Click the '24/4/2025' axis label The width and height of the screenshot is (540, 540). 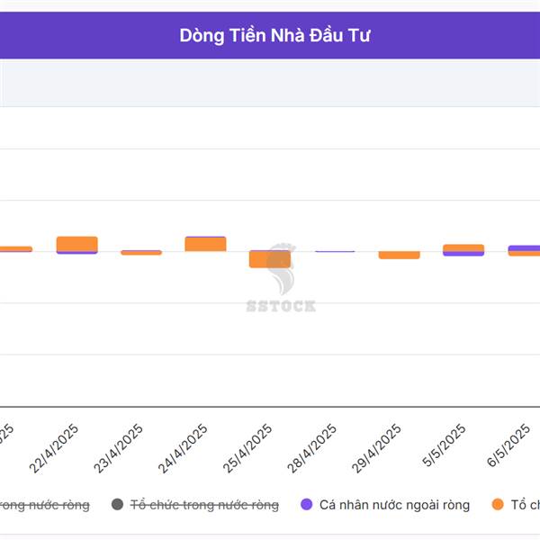click(183, 449)
